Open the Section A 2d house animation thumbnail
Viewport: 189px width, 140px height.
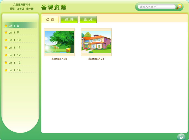click(96, 42)
